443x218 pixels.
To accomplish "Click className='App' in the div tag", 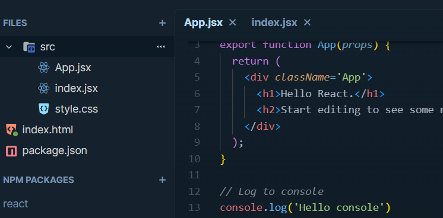I will click(x=321, y=77).
